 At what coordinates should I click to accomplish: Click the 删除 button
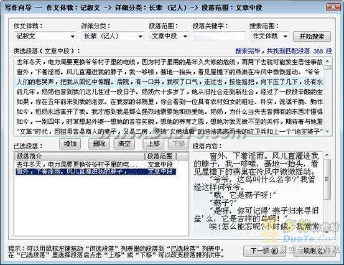pos(99,144)
